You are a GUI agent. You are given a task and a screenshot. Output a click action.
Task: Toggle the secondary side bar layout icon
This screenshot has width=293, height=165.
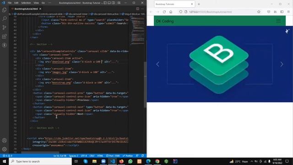click(x=113, y=3)
